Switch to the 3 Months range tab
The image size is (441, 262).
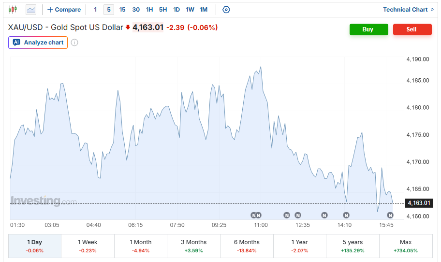click(x=194, y=246)
